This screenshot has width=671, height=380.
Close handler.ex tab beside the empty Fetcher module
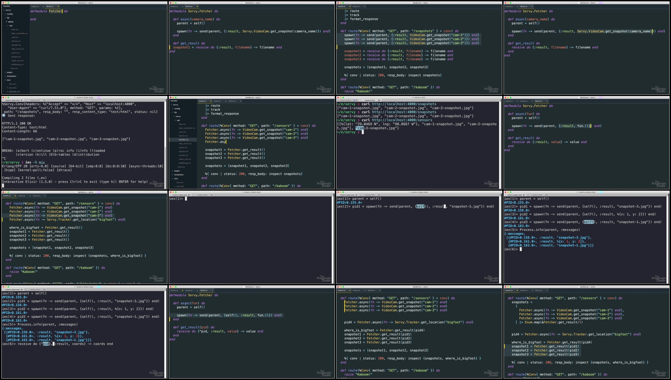[x=43, y=6]
